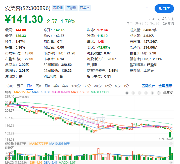Viewport: 180px width, 164px height.
Task: Toggle the candlestick style icon
Action: 159,93
